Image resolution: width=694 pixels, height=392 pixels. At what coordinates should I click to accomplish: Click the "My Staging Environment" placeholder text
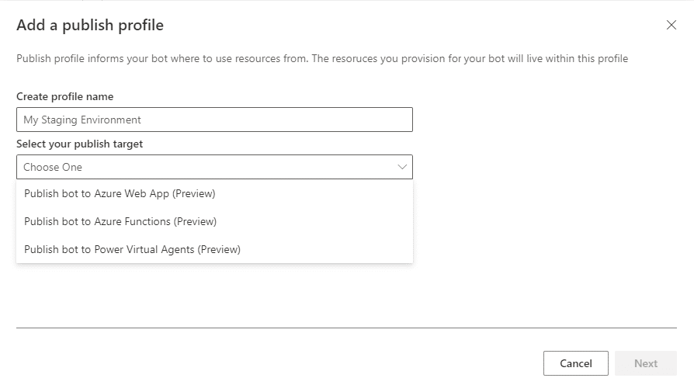point(82,120)
